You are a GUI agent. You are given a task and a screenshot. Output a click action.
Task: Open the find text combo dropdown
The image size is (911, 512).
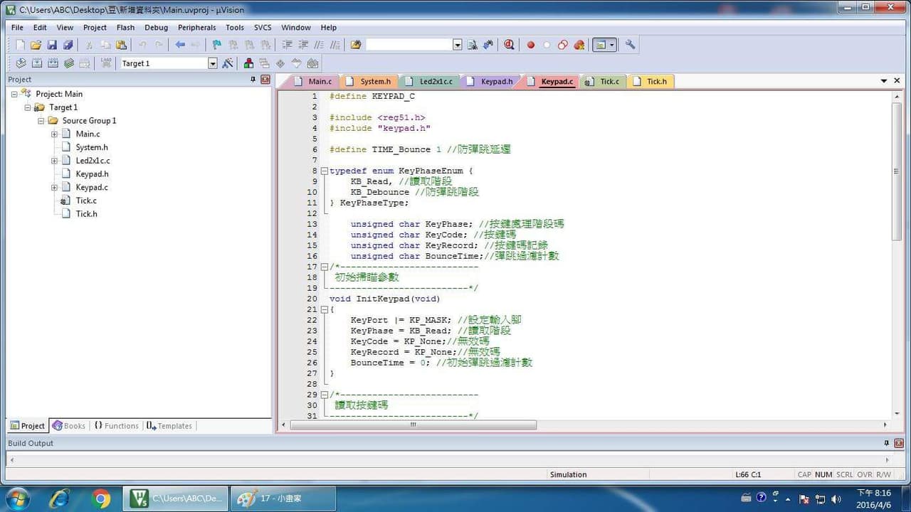tap(458, 45)
